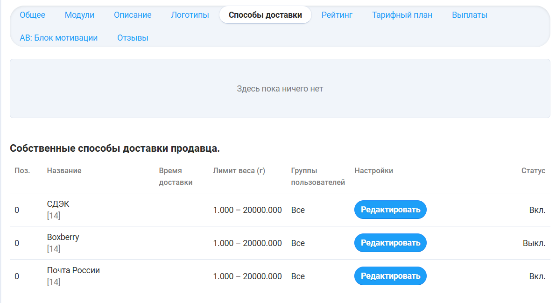Switch to the Рейтинг tab
Image resolution: width=556 pixels, height=303 pixels.
337,15
